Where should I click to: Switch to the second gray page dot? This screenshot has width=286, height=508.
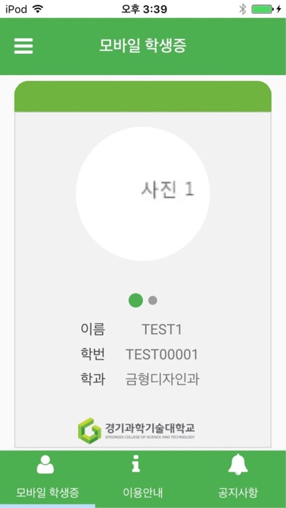(153, 300)
